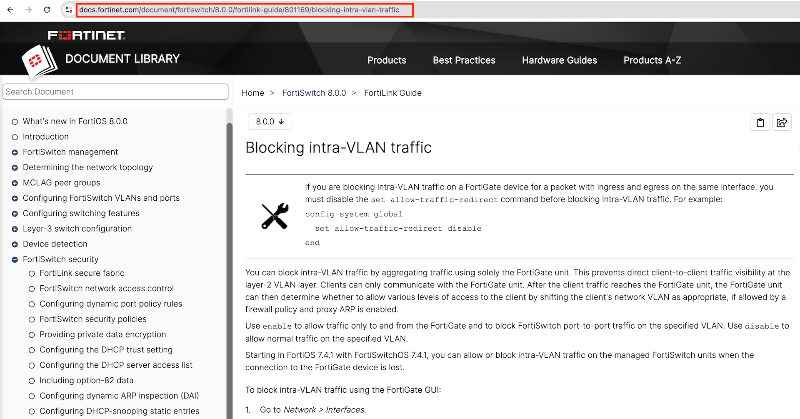Click 'To block intra-VLAN traffic using the FortiGate GUI' line
The image size is (800, 419).
point(343,390)
